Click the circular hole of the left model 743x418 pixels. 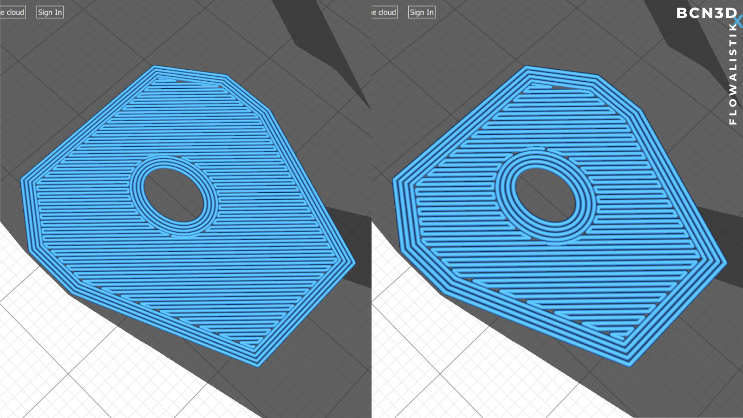(x=172, y=195)
